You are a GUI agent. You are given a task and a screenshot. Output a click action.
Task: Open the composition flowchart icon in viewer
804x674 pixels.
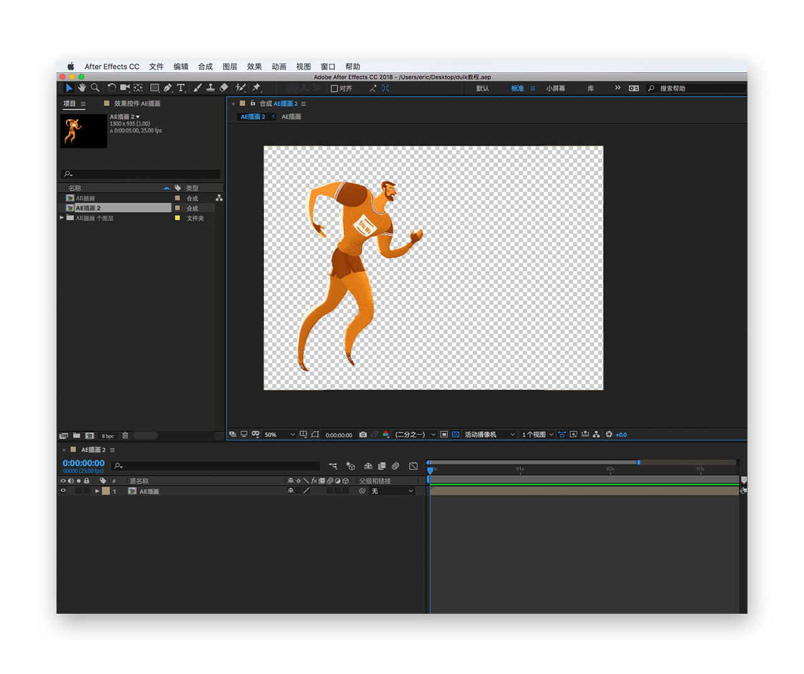pyautogui.click(x=597, y=434)
